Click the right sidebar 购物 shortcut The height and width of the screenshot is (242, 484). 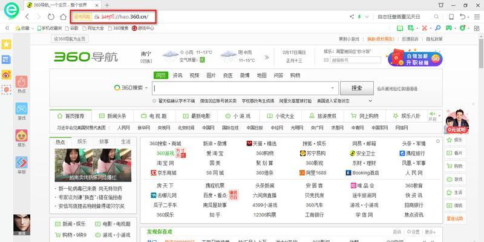[x=455, y=166]
